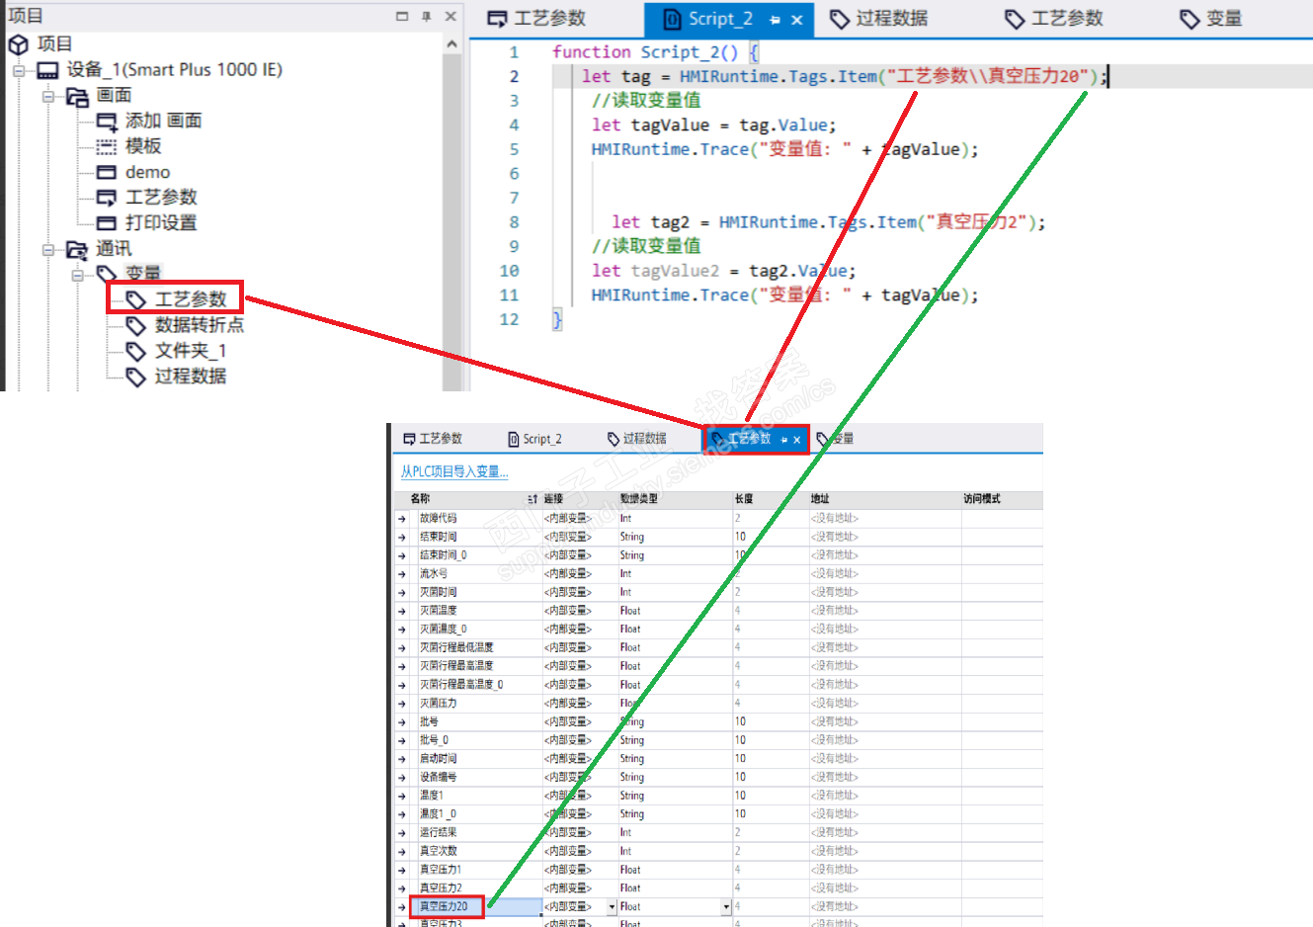Image resolution: width=1313 pixels, height=927 pixels.
Task: Switch to the 工艺参数 tag tab at top
Action: pos(1054,19)
